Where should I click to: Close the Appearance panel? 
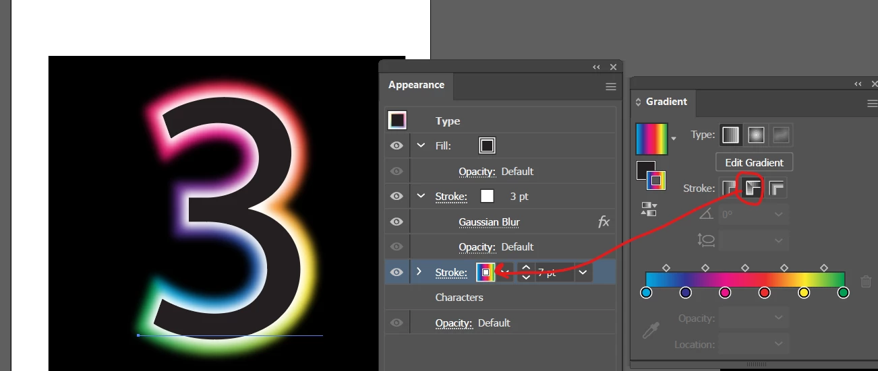[x=613, y=67]
